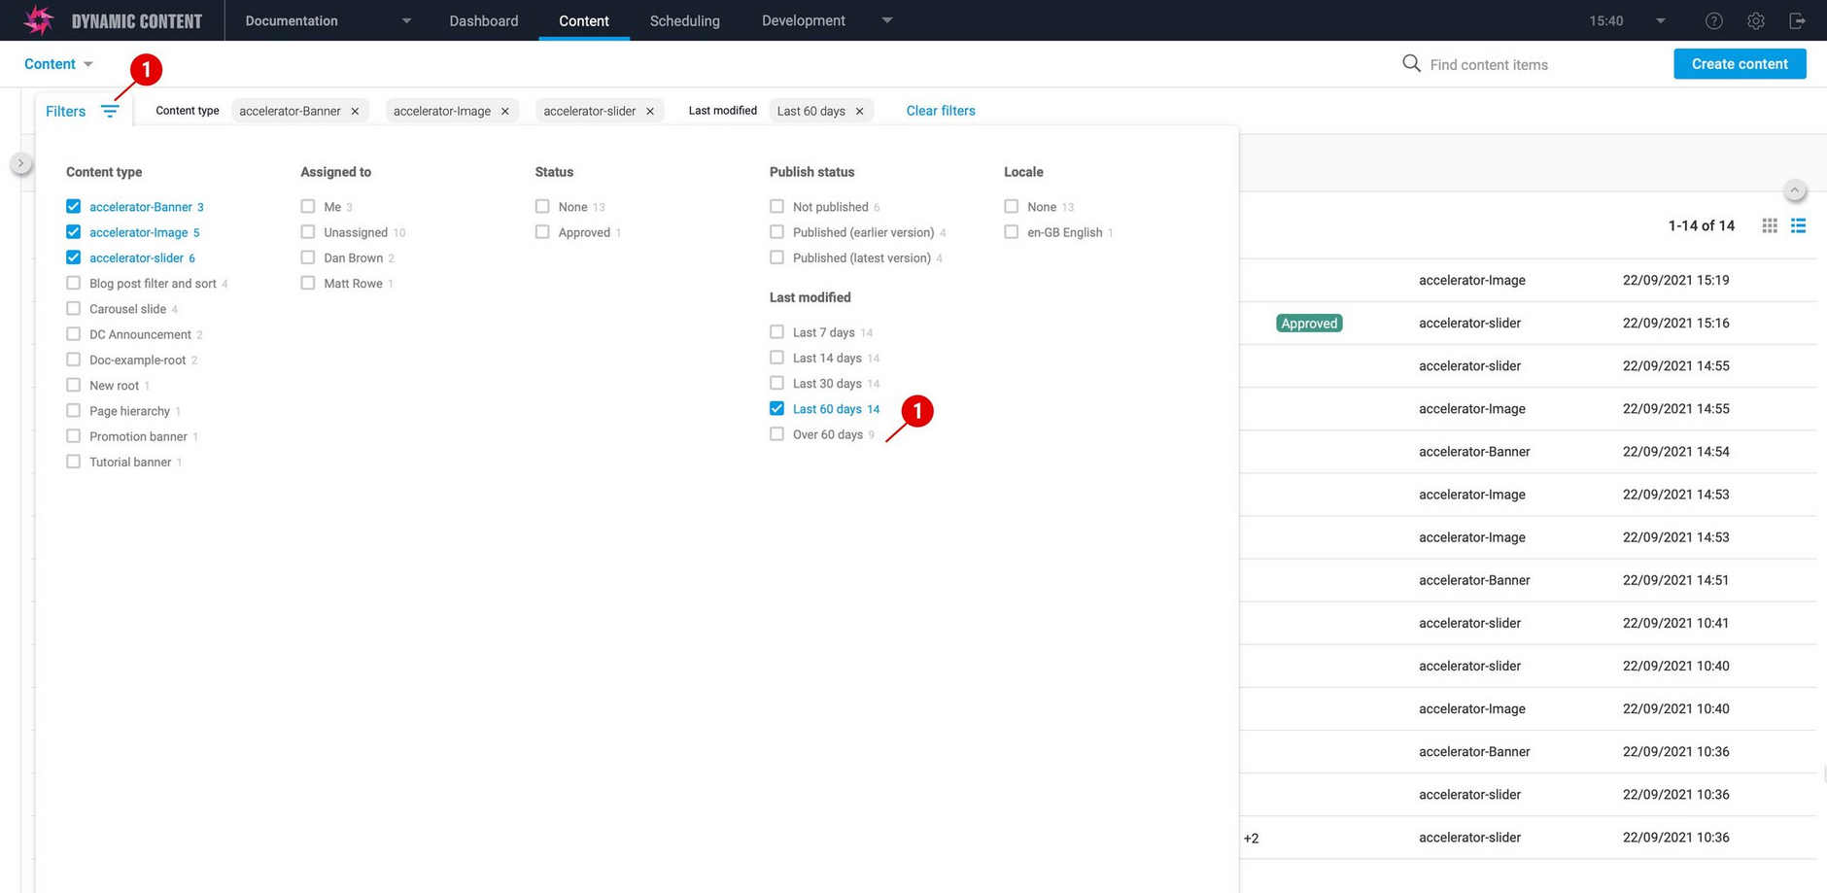The height and width of the screenshot is (893, 1827).
Task: Click the Filters label button
Action: 66,111
